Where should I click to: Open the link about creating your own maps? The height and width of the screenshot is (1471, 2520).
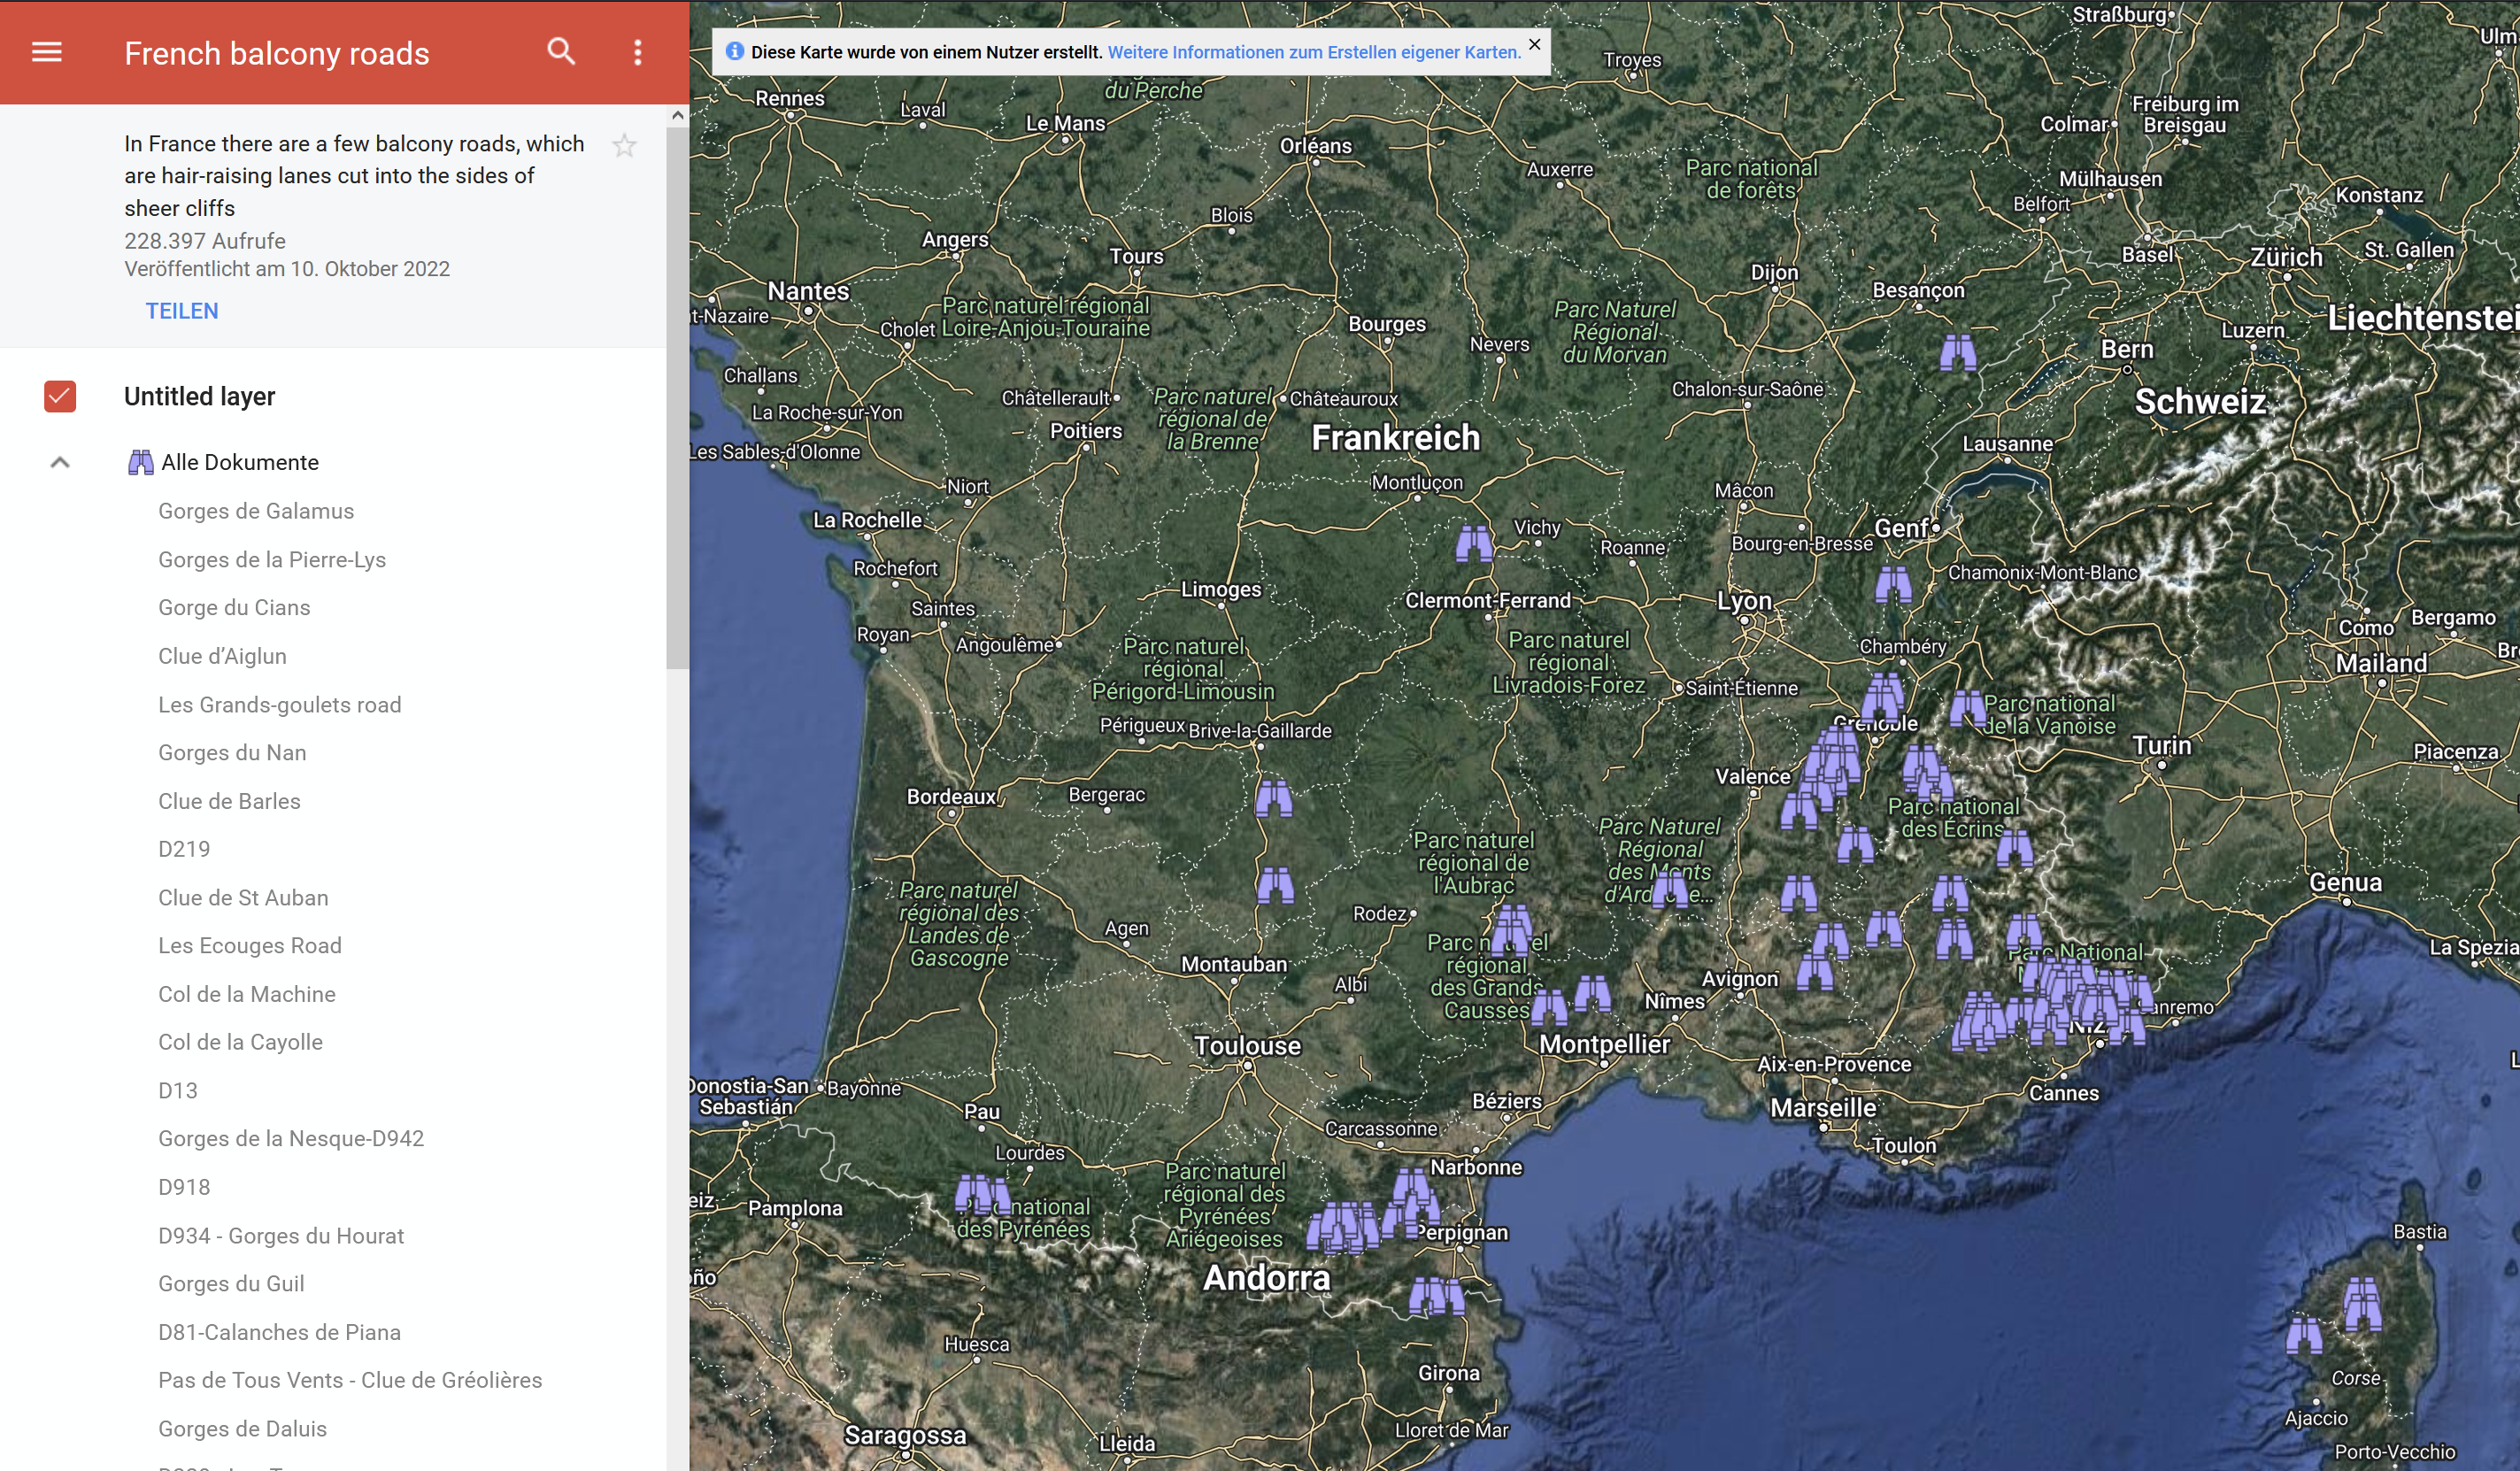tap(1314, 52)
